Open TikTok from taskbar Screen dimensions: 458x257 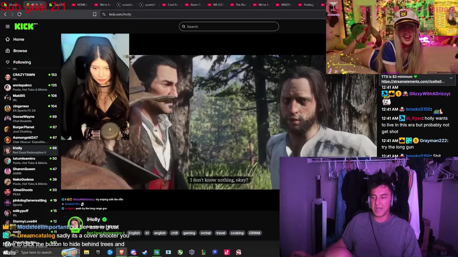[226, 252]
